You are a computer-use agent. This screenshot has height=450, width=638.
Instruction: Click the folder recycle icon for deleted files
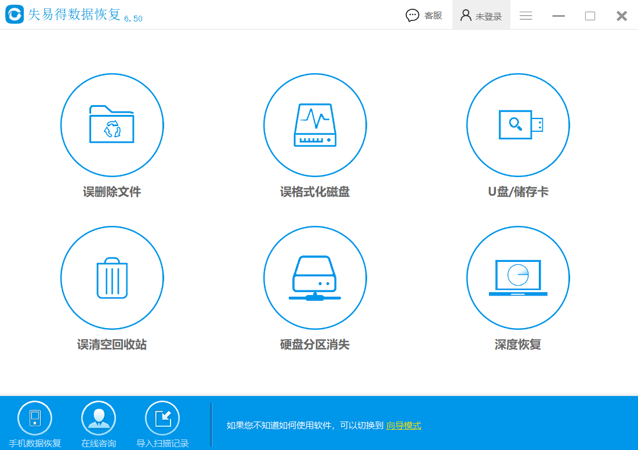point(112,124)
